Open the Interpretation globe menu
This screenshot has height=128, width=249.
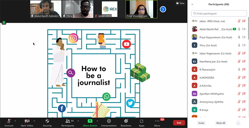click(x=109, y=123)
